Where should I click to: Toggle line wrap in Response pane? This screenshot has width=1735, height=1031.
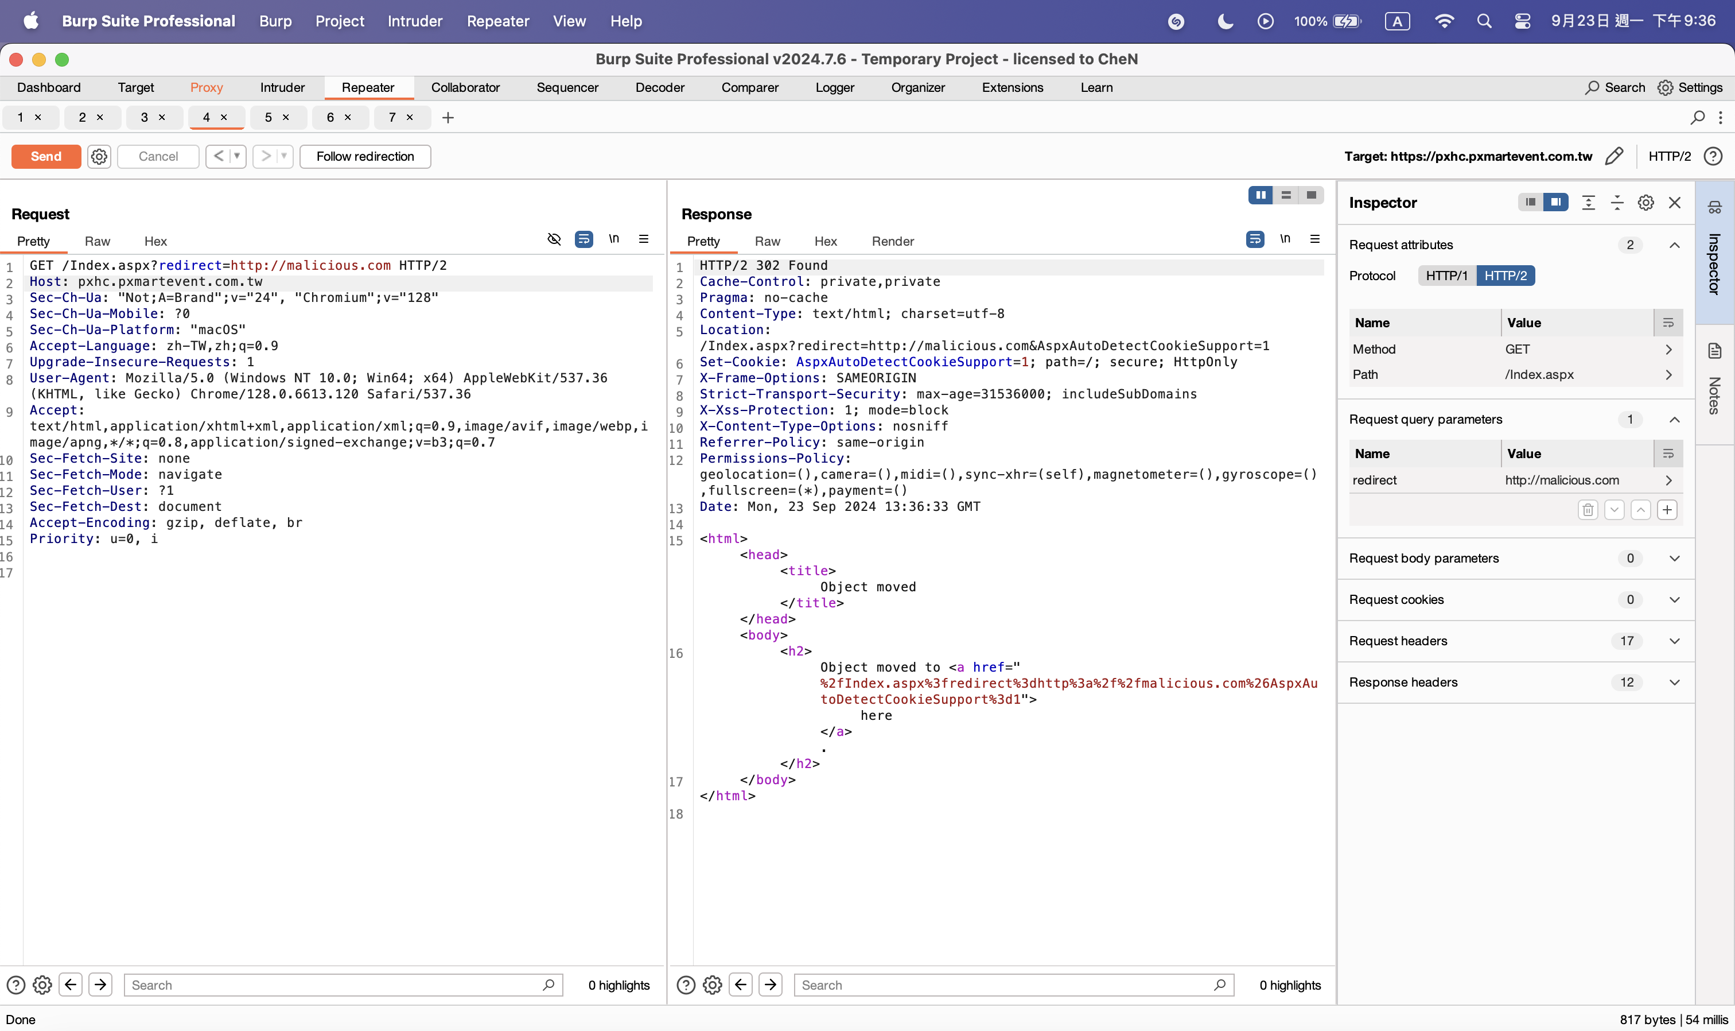1255,239
